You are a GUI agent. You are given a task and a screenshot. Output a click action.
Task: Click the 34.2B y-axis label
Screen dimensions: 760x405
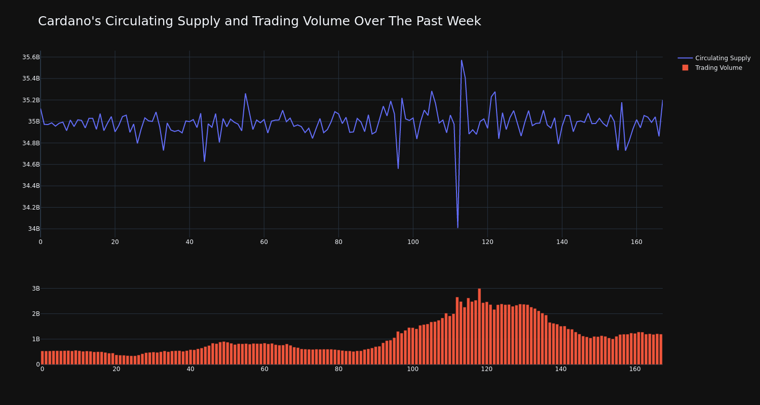coord(31,208)
